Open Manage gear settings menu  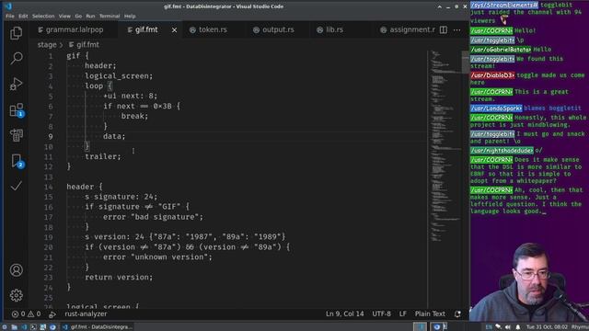(x=17, y=295)
